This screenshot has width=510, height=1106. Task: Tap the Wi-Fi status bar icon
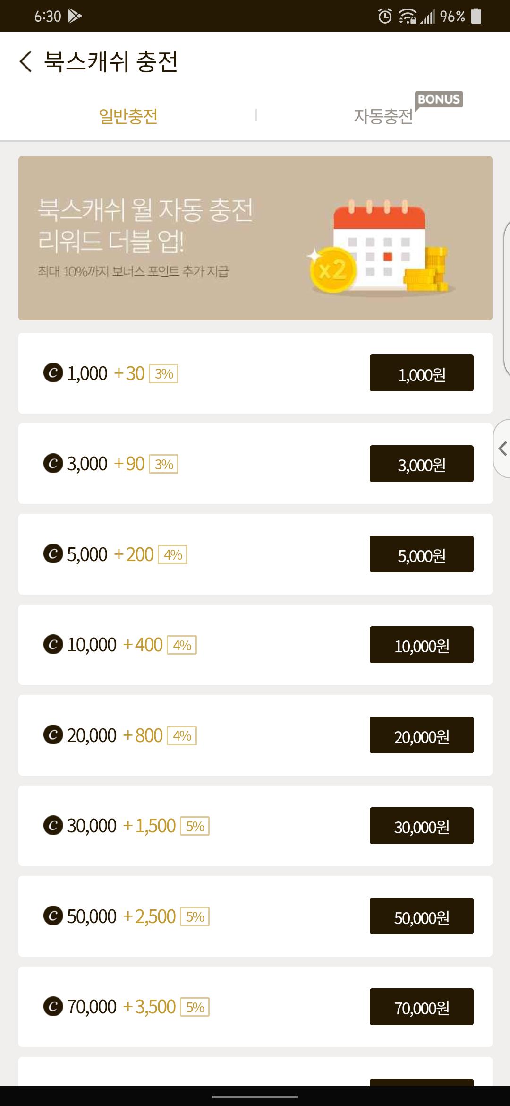(407, 17)
